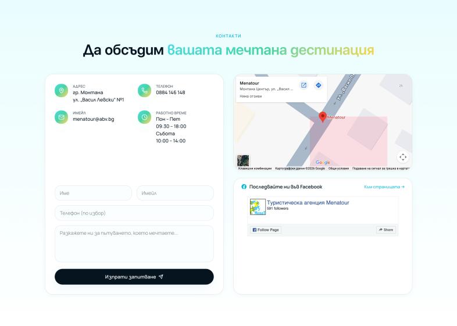Click the Menatour label beside map pin
The image size is (457, 326).
[x=336, y=117]
